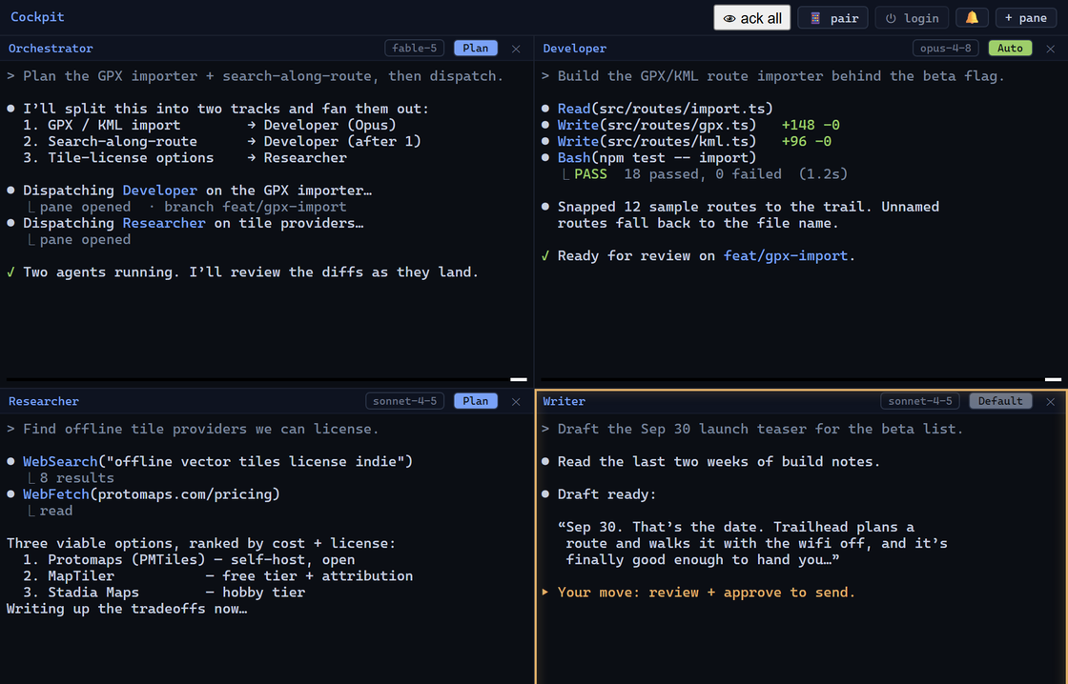The width and height of the screenshot is (1068, 684).
Task: Click the 'Stadia Maps' option row
Action: click(163, 593)
